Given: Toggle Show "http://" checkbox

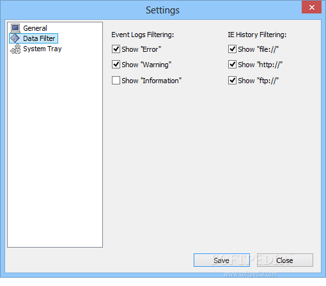Looking at the screenshot, I should 232,65.
